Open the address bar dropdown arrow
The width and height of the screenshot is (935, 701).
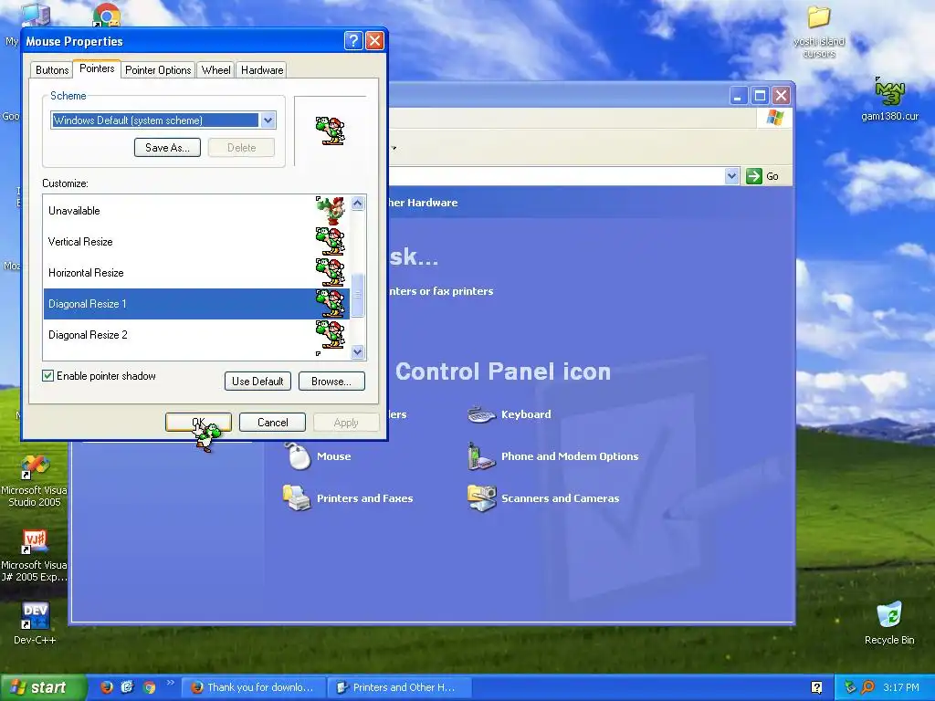click(x=731, y=176)
